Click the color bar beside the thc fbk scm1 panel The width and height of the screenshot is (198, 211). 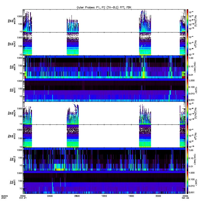coord(187,182)
